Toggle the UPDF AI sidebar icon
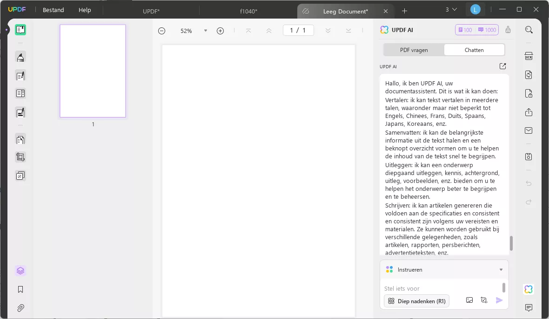549x319 pixels. coord(529,289)
